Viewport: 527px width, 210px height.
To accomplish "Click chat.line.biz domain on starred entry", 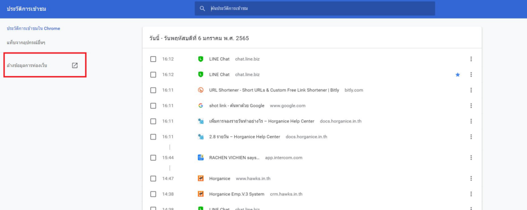I will [x=248, y=75].
